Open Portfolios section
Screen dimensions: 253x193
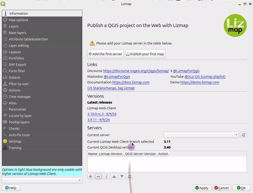pos(42,58)
